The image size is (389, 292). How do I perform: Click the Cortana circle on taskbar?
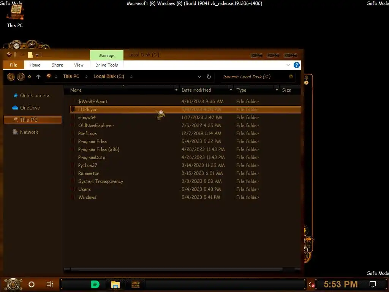pos(32,284)
